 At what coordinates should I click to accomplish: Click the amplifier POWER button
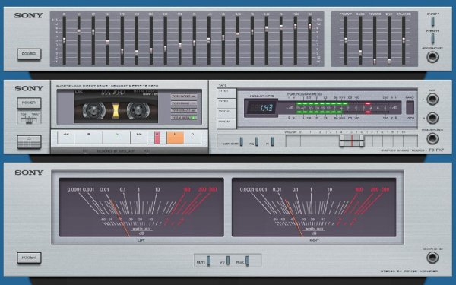tap(29, 258)
